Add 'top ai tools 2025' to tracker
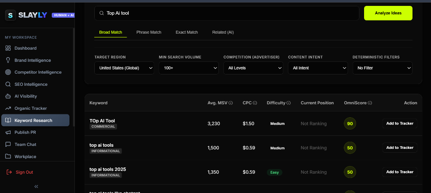 (x=400, y=172)
